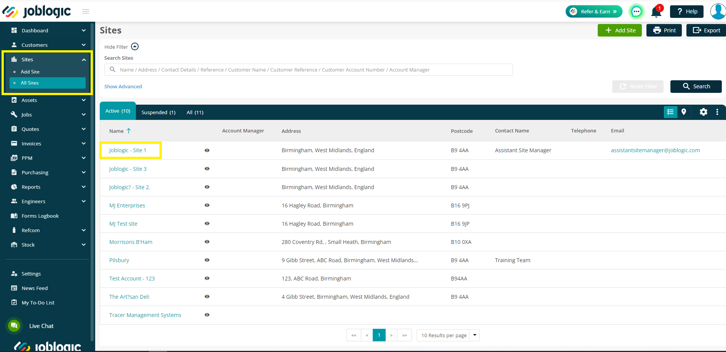
Task: Open the three-dot more options menu
Action: point(717,112)
